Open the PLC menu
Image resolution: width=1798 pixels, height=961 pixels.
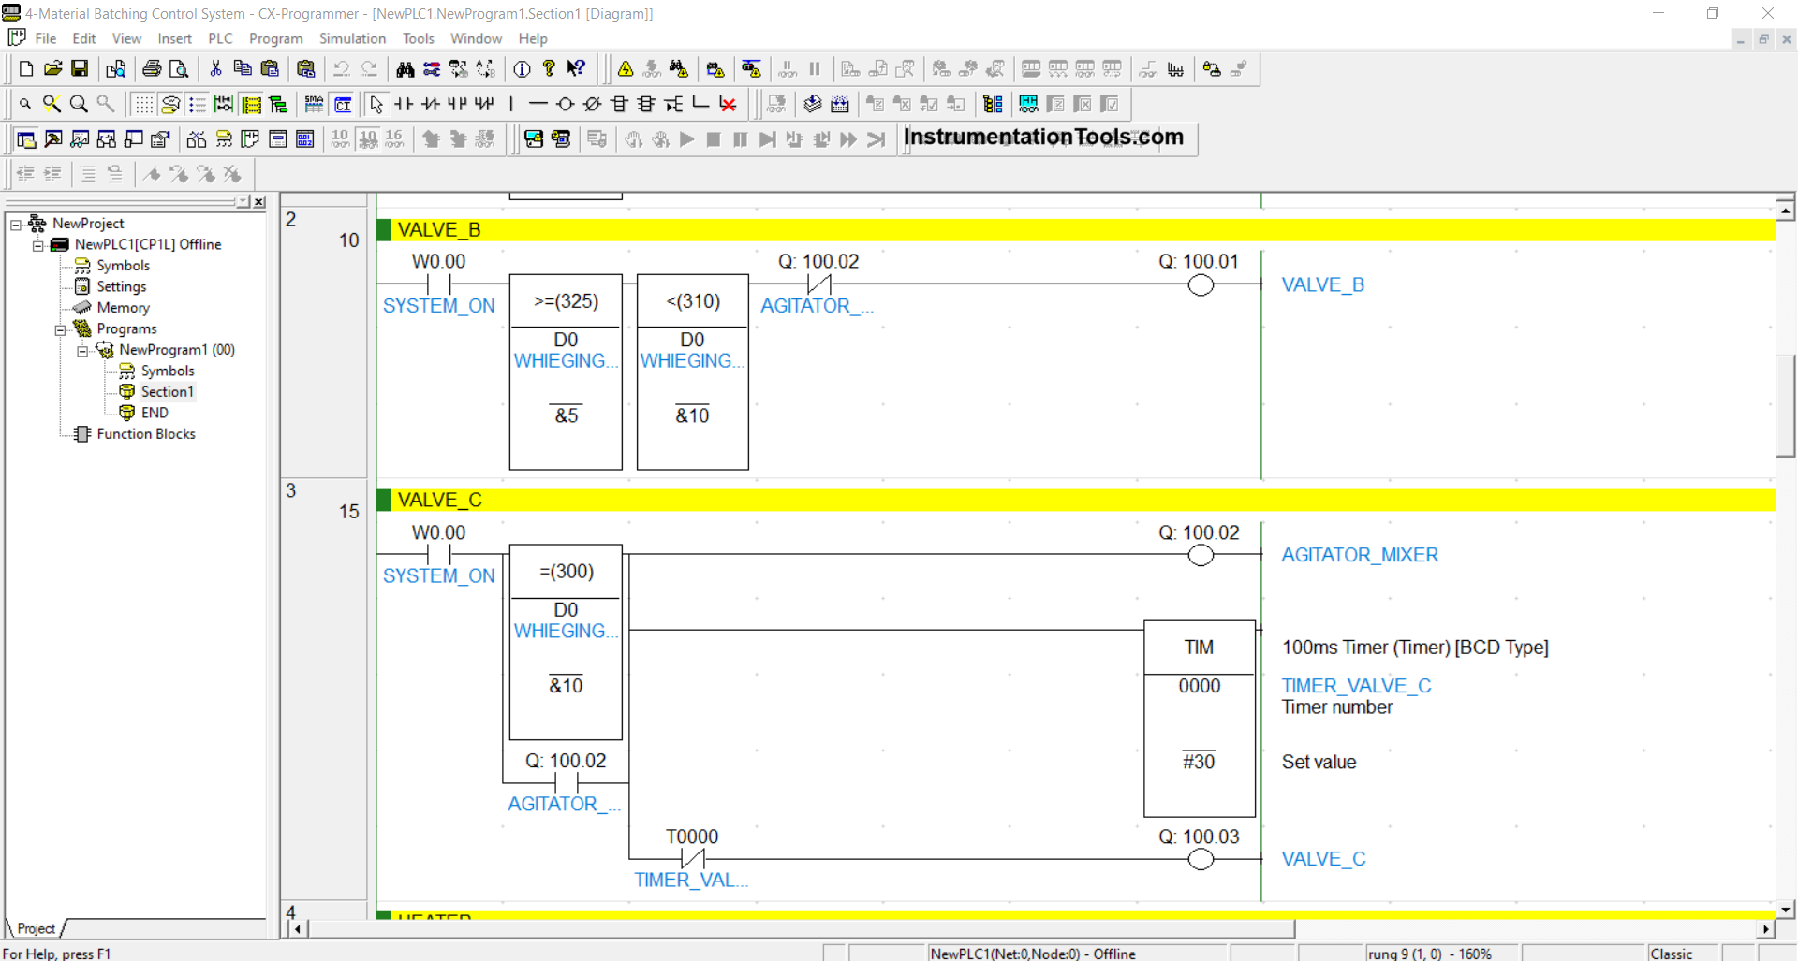(x=220, y=38)
